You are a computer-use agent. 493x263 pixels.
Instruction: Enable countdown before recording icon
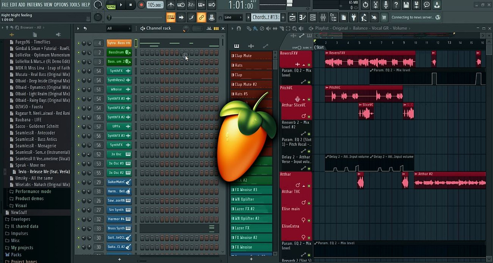coord(191,5)
